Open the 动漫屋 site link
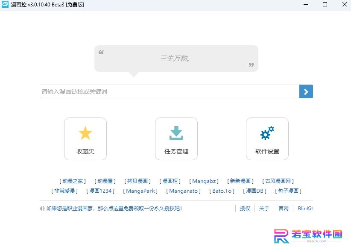 (x=105, y=181)
